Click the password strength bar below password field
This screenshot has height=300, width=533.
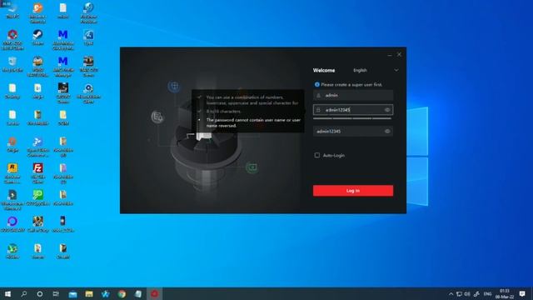pos(352,118)
